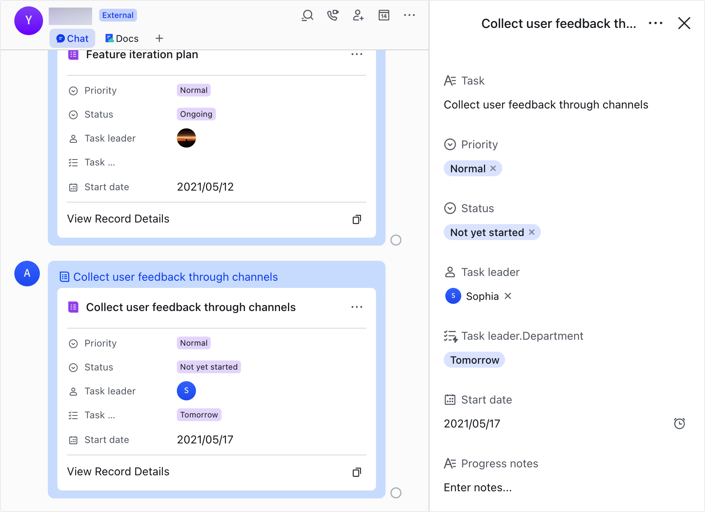View Record Details of Collect user feedback

tap(118, 471)
